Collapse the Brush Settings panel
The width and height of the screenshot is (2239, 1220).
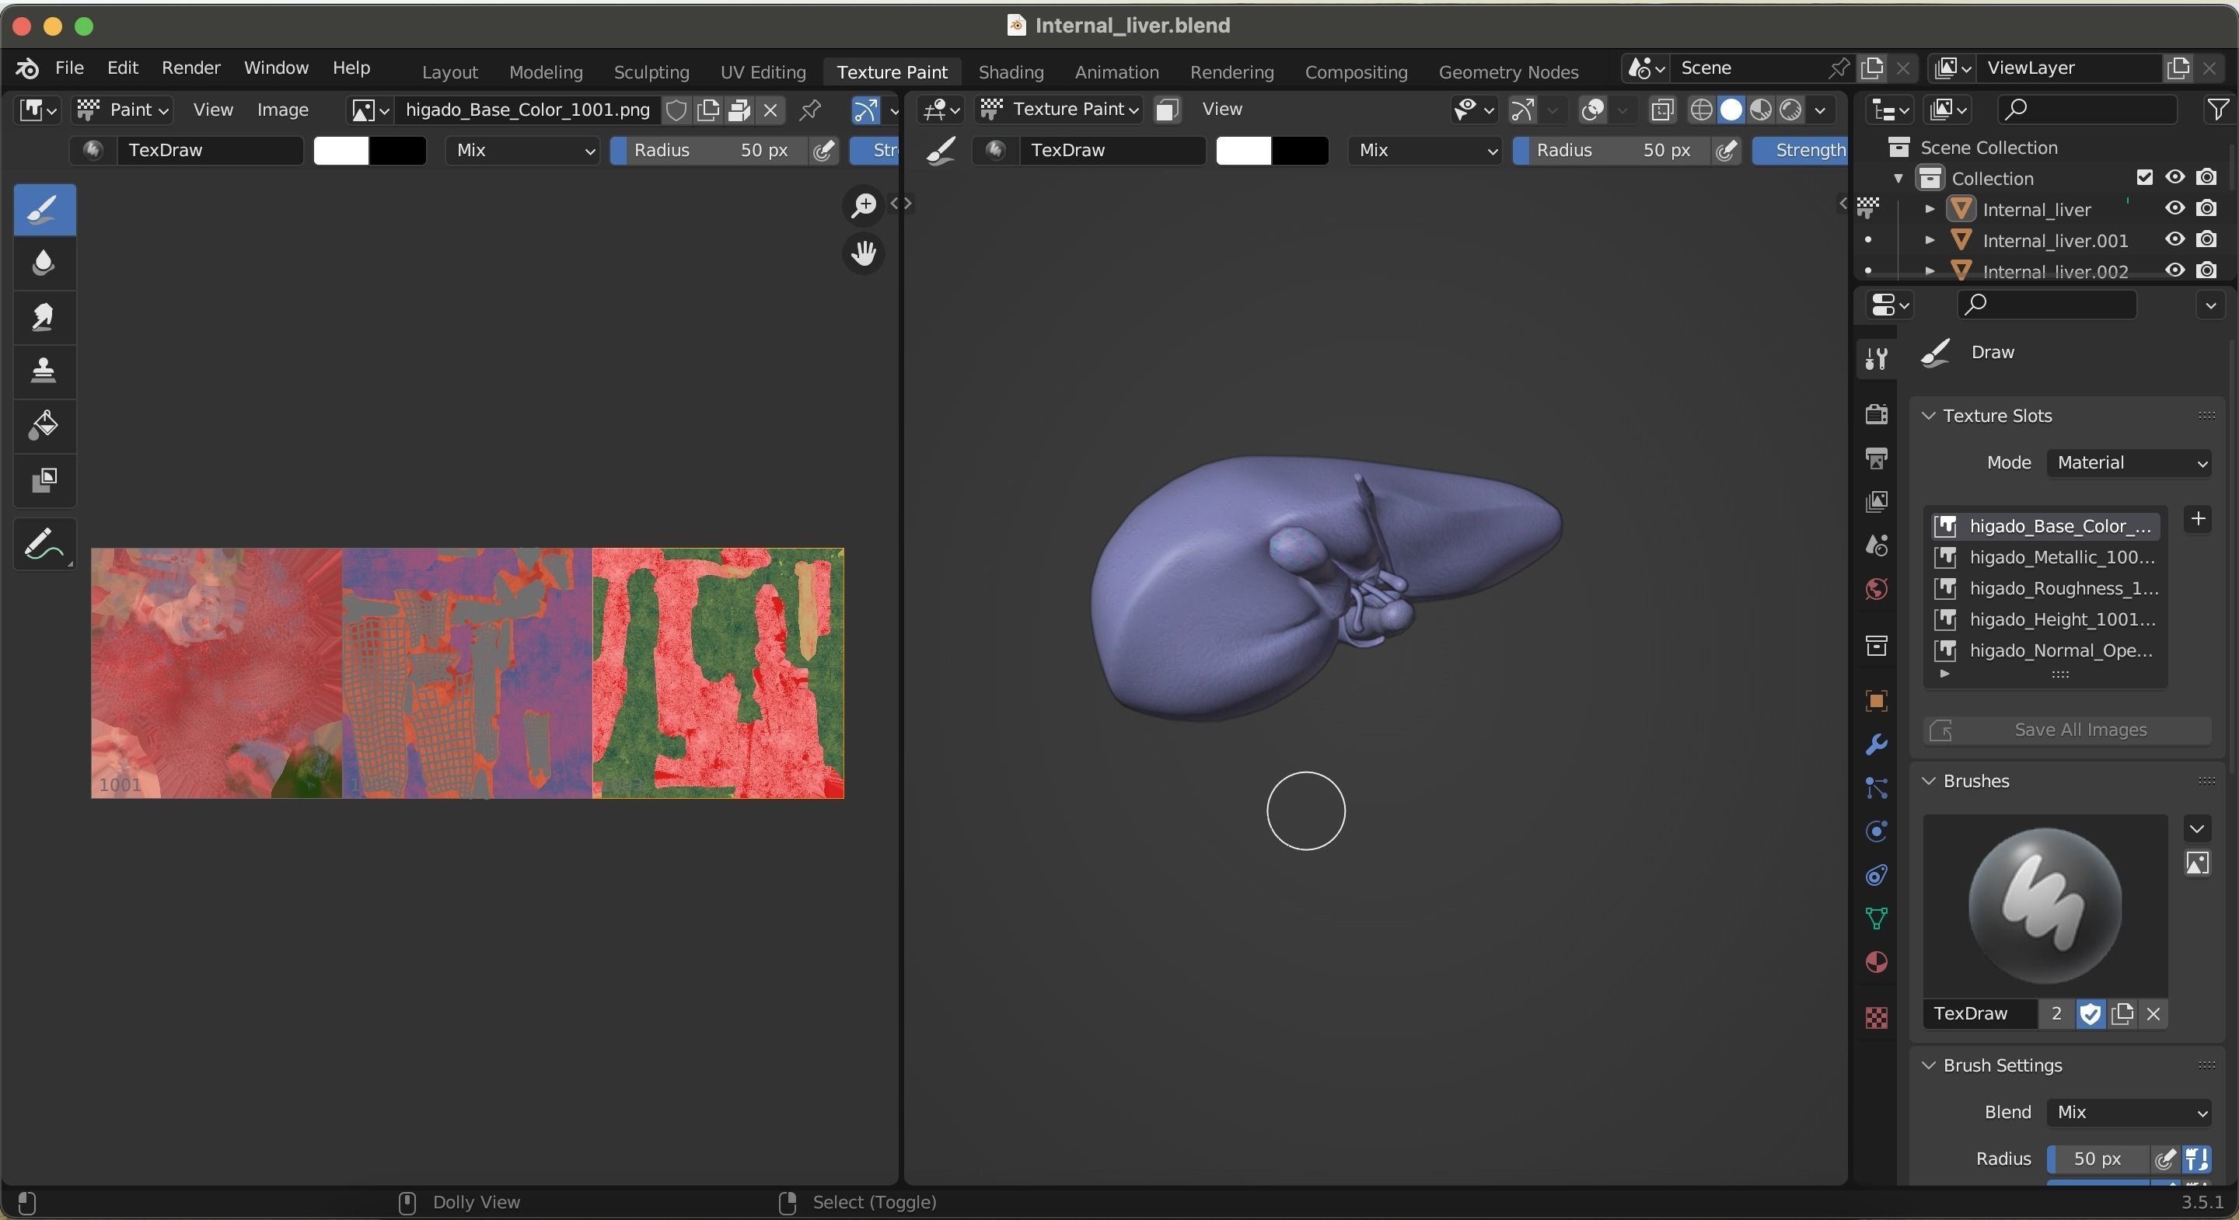tap(1929, 1065)
